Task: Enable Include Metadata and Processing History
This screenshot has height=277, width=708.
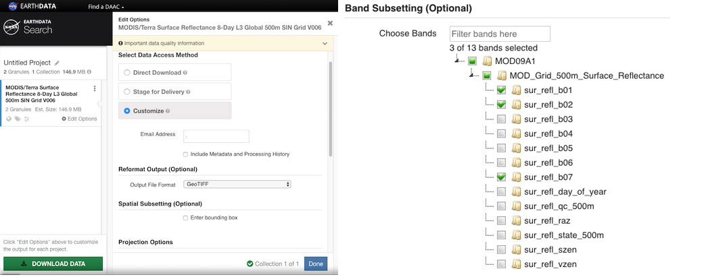Action: (x=186, y=154)
